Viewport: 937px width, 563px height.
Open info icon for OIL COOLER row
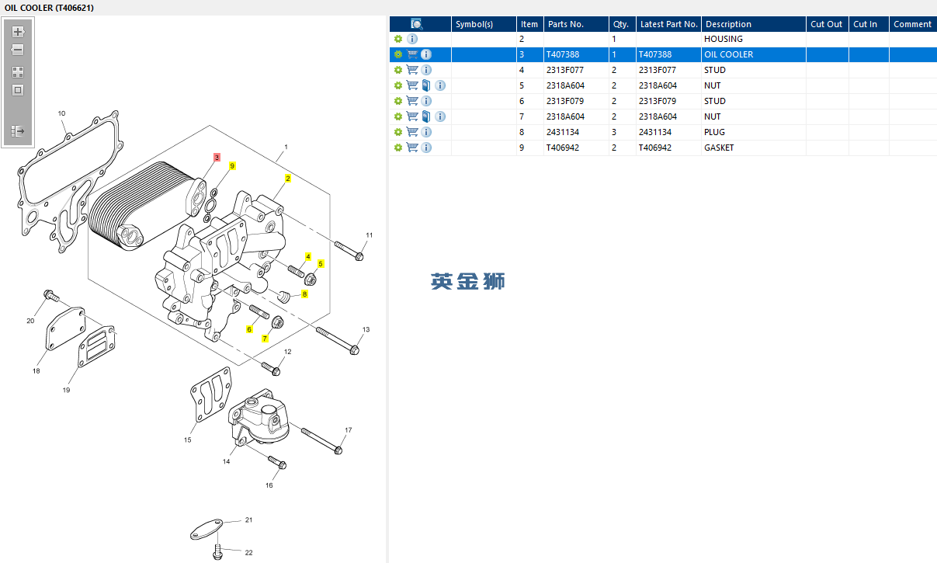(x=426, y=54)
